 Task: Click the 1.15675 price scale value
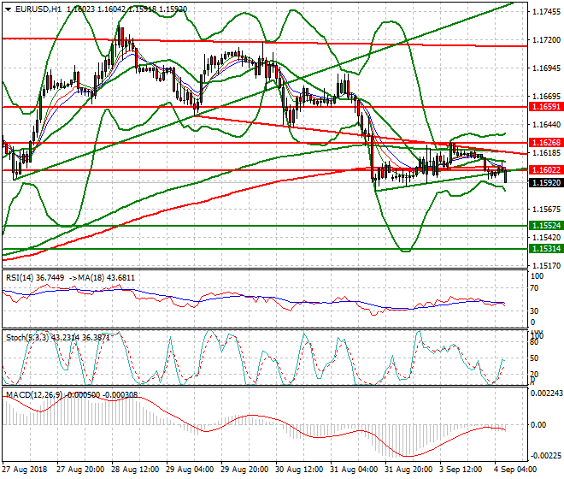point(546,210)
